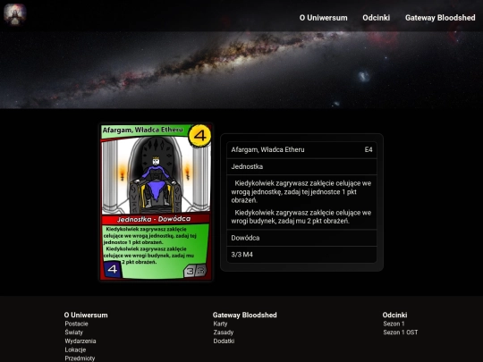Click the Afargam card image
The height and width of the screenshot is (362, 483).
156,202
